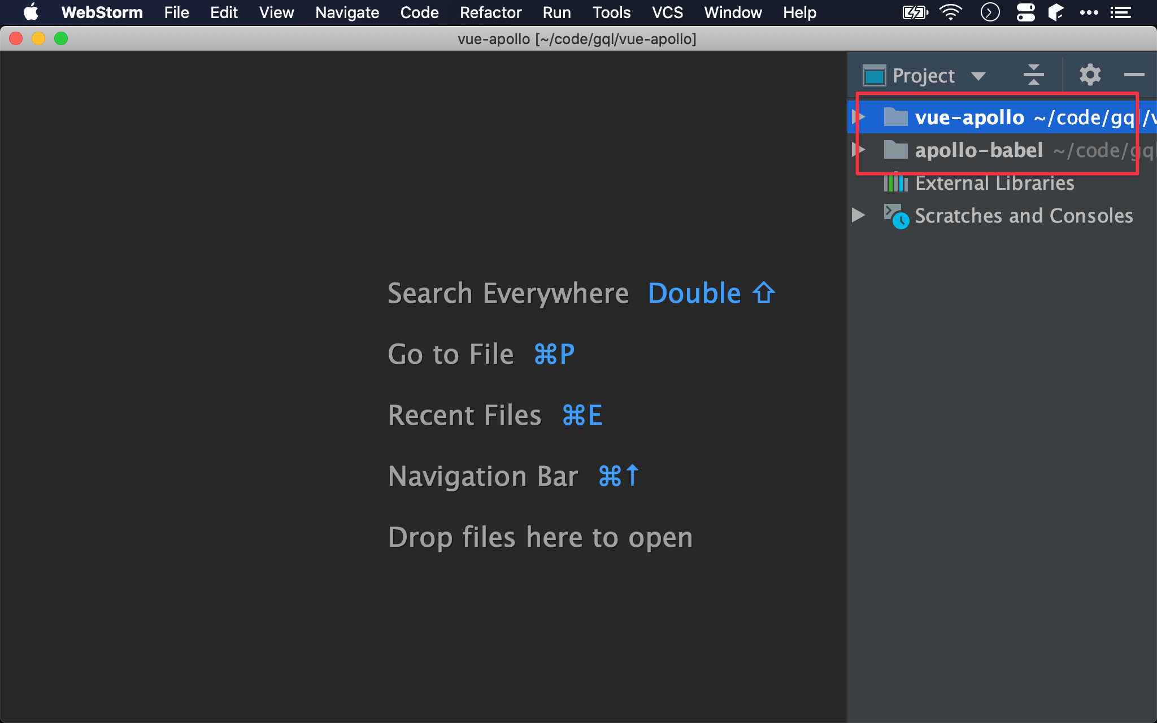Open Project panel settings gear
The height and width of the screenshot is (723, 1157).
[1090, 75]
